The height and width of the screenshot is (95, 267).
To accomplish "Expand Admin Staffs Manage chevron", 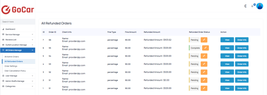I will click(32, 81).
